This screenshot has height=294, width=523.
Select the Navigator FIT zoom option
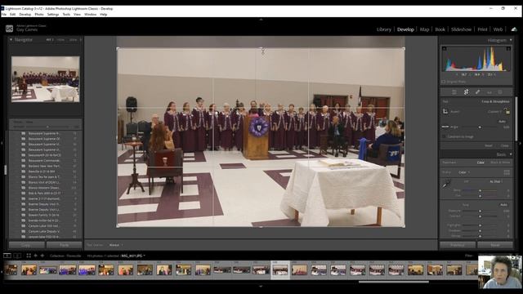click(x=49, y=40)
